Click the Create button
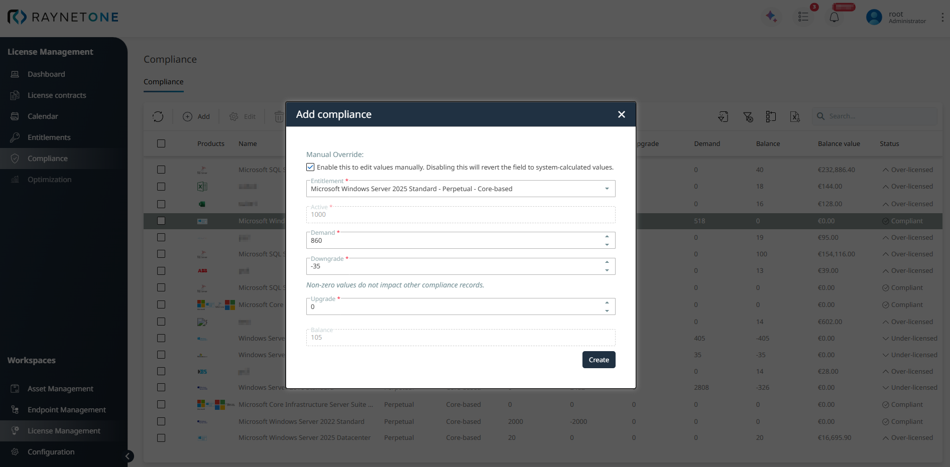 599,360
